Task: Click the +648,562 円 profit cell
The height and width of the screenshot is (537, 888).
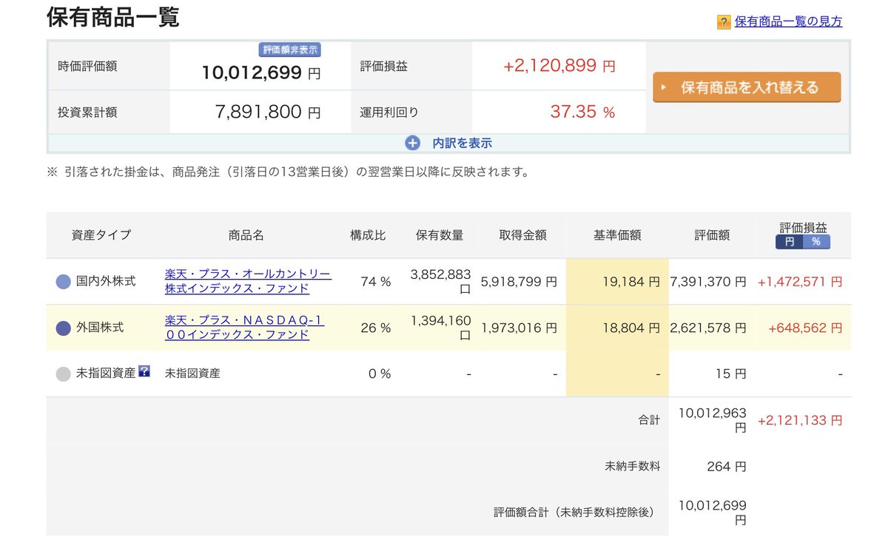Action: [x=805, y=328]
